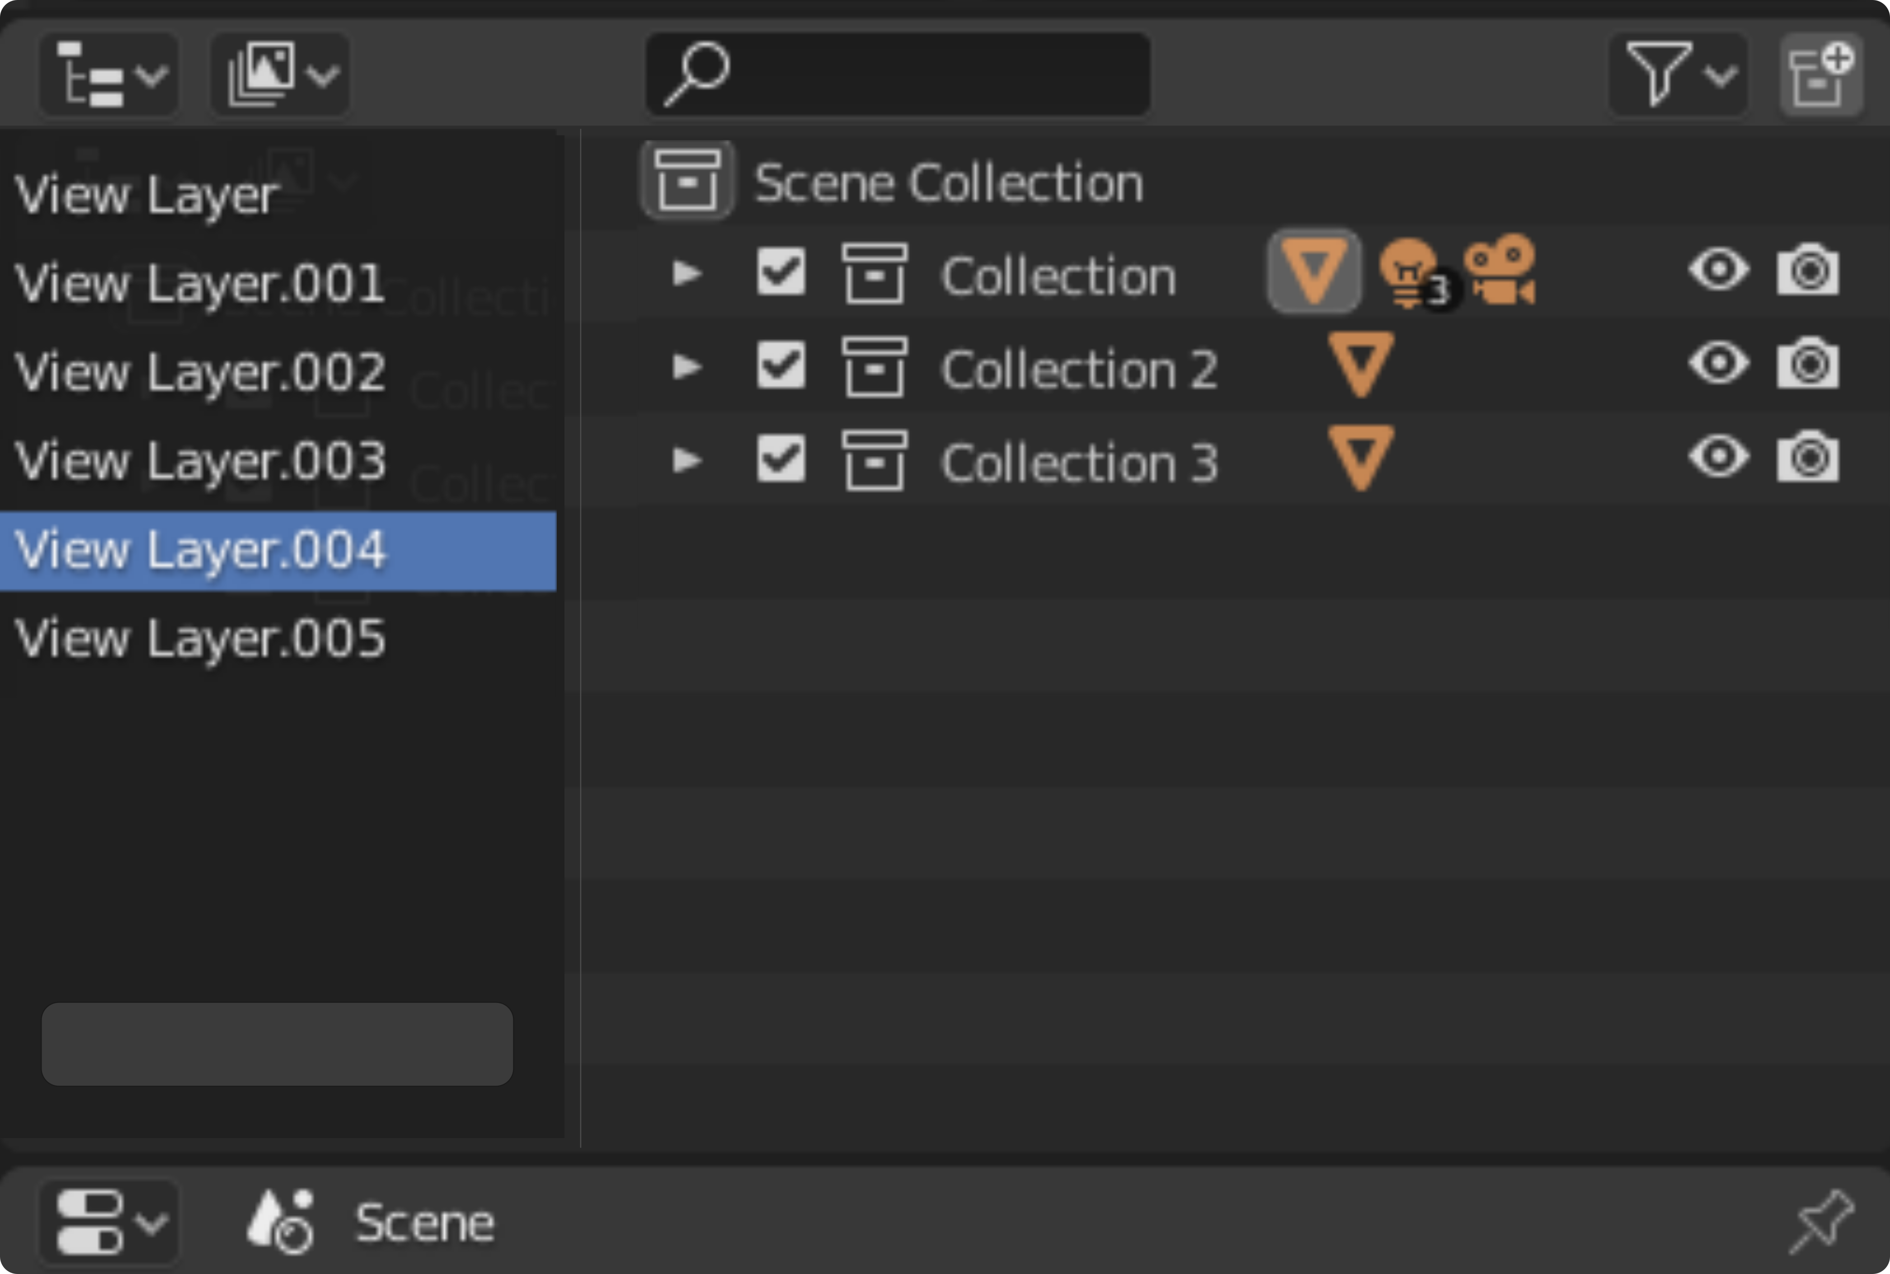Select View Layer.002 from the list
The height and width of the screenshot is (1274, 1890).
click(278, 373)
